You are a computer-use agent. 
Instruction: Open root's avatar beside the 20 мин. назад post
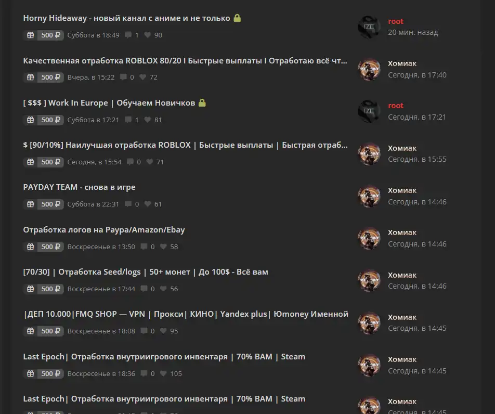click(x=369, y=27)
